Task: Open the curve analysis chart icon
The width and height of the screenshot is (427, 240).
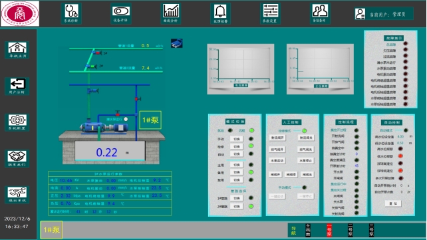Action: click(x=171, y=13)
